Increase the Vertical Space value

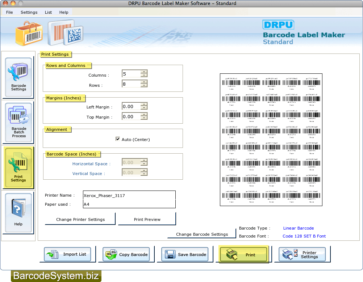(x=144, y=170)
